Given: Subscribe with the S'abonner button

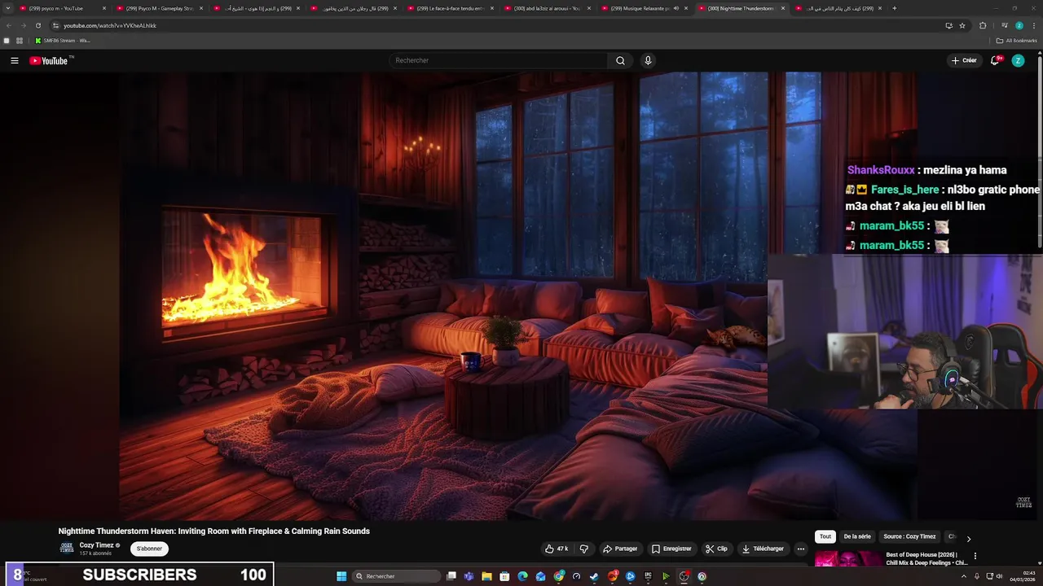Looking at the screenshot, I should [149, 549].
